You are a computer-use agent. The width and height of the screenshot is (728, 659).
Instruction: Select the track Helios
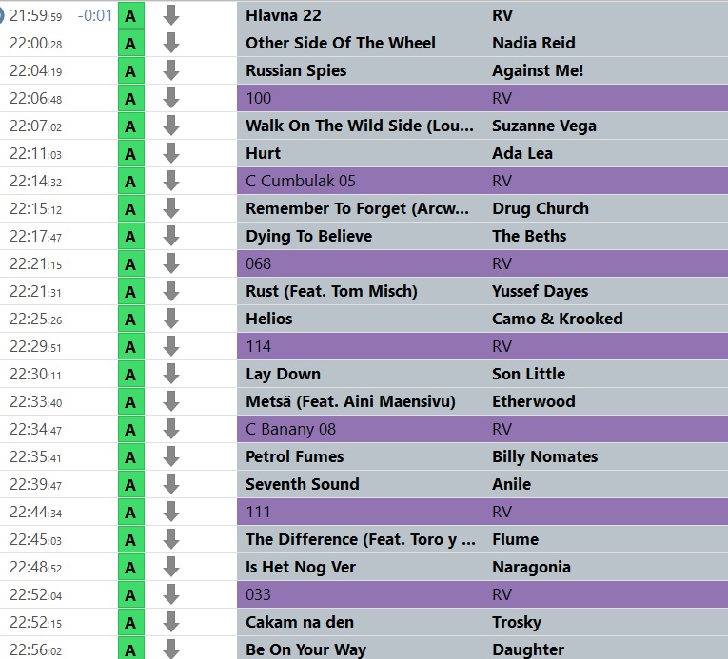[x=268, y=320]
